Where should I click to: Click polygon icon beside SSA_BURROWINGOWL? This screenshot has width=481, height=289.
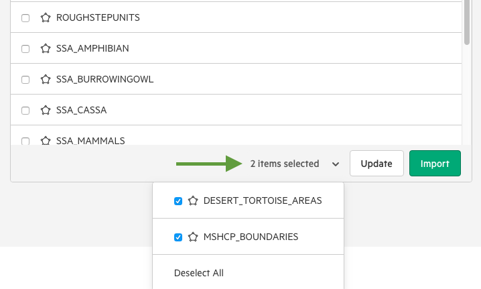pos(46,79)
